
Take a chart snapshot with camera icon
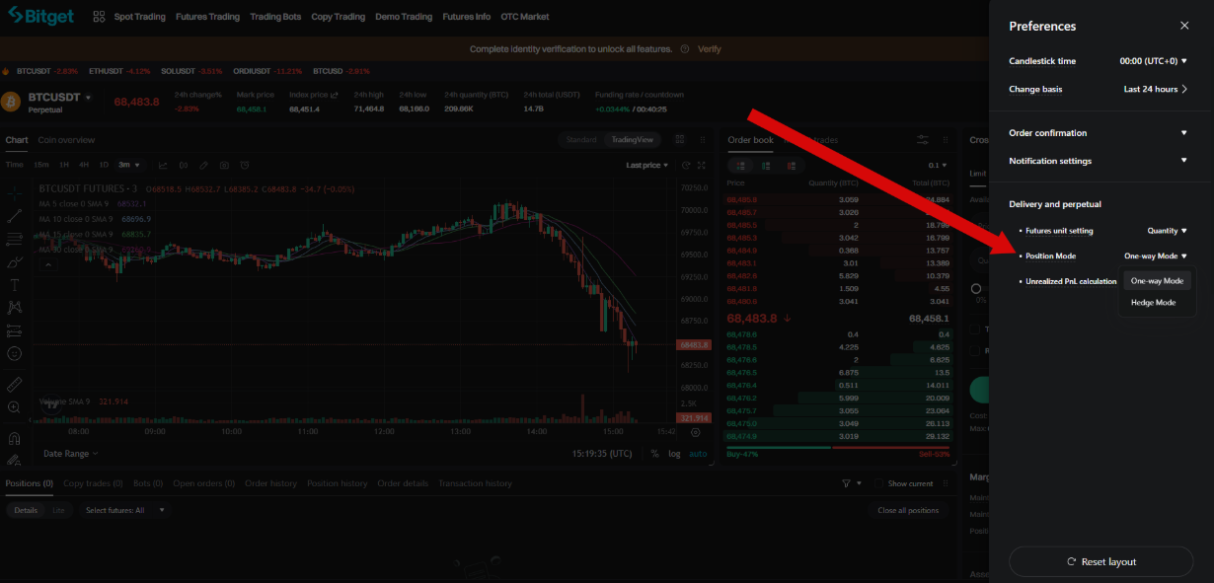point(224,165)
